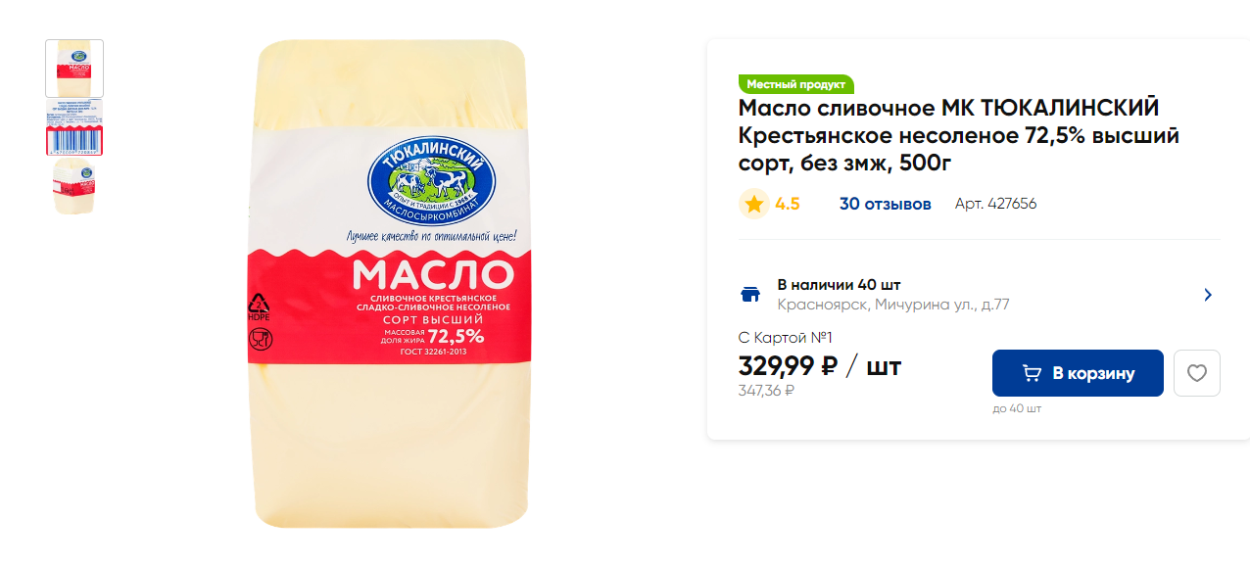Open the 30 отзывов reviews link
1250x567 pixels.
[x=885, y=204]
